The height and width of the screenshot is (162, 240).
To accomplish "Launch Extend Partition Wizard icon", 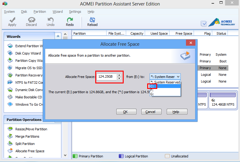I will (x=10, y=46).
